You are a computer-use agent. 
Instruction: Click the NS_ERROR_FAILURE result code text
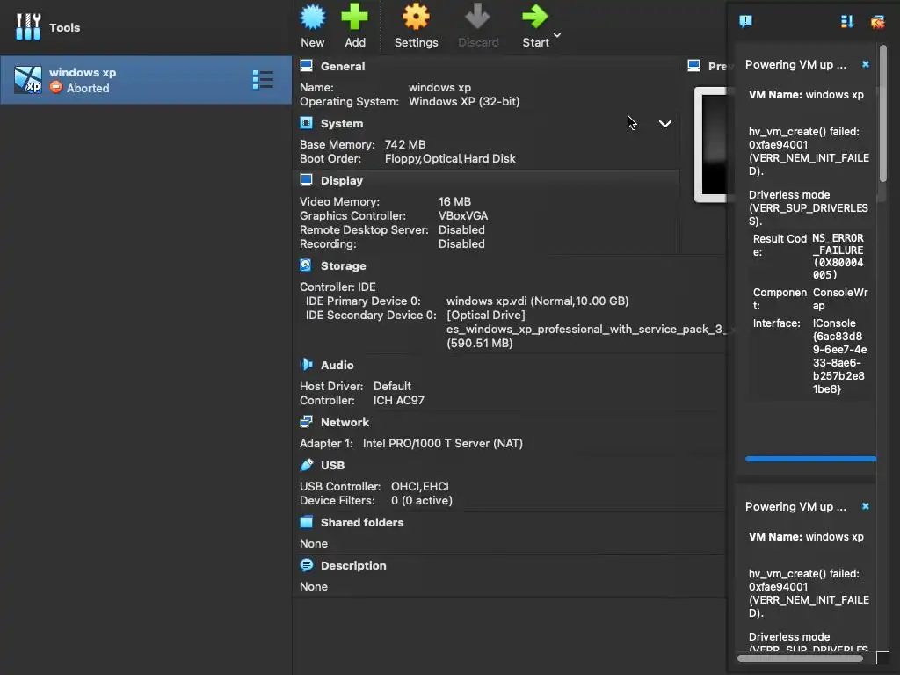click(x=838, y=256)
